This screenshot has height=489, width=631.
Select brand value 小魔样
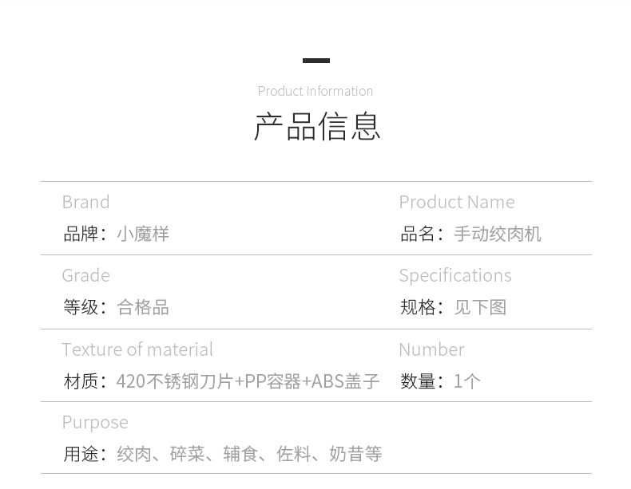(143, 234)
